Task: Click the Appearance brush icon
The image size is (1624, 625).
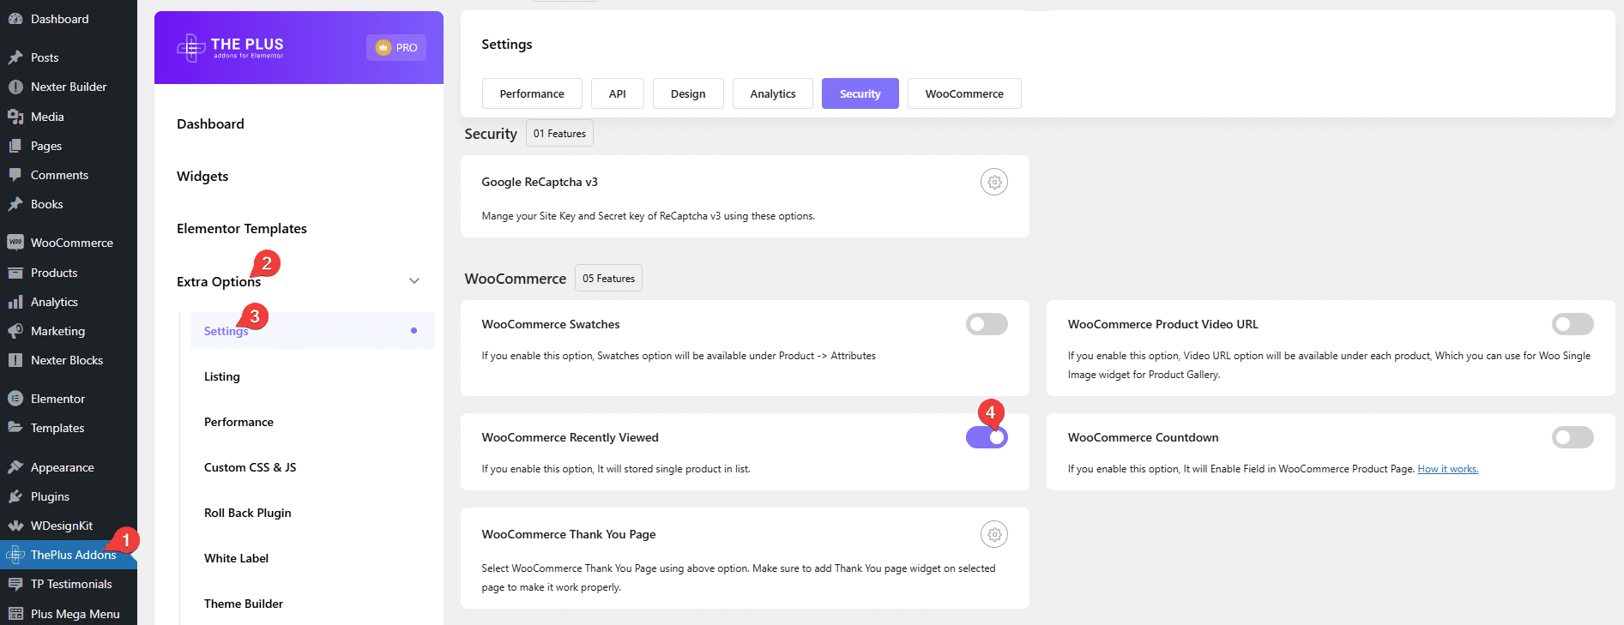Action: (15, 467)
